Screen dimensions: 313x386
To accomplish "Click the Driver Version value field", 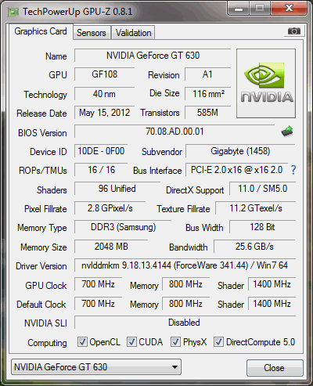I will click(185, 265).
